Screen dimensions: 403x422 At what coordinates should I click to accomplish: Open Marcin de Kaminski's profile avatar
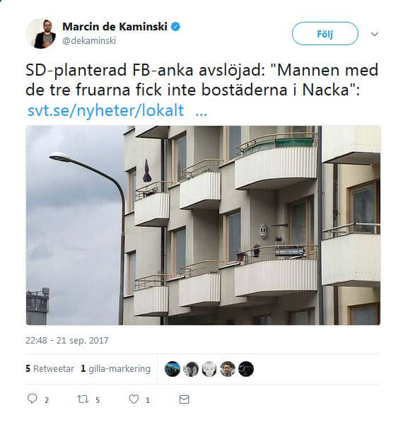41,33
